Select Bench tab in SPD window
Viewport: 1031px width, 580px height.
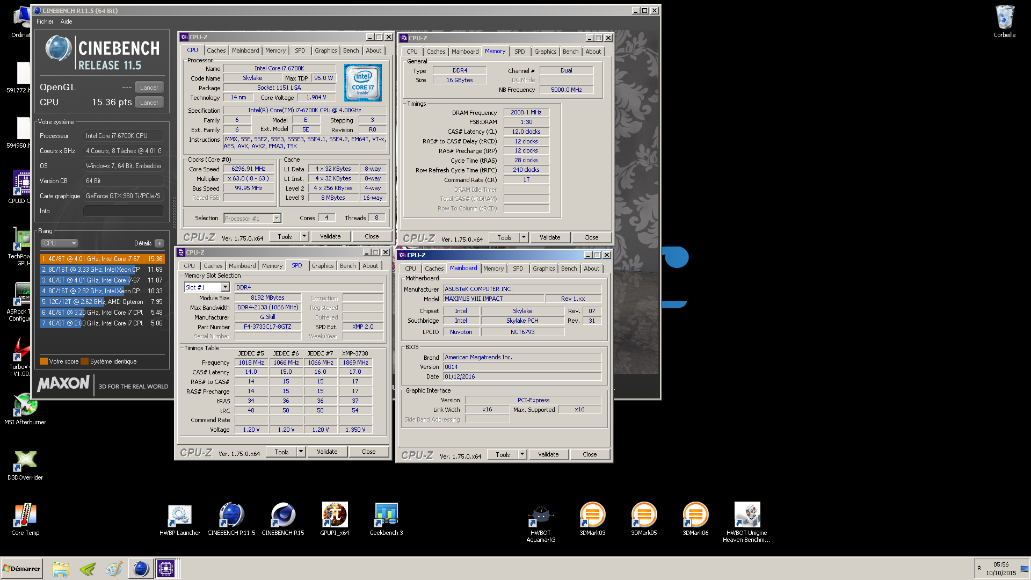click(x=348, y=266)
